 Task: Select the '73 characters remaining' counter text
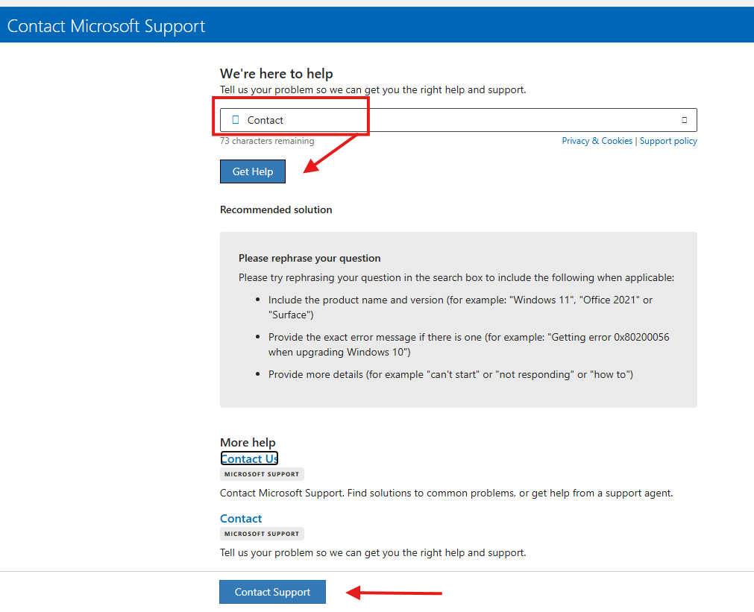[267, 141]
